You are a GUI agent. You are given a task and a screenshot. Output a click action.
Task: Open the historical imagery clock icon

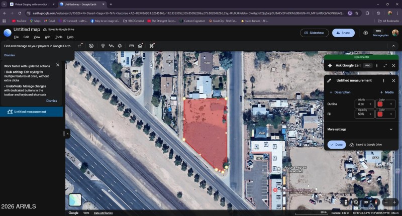(91, 46)
